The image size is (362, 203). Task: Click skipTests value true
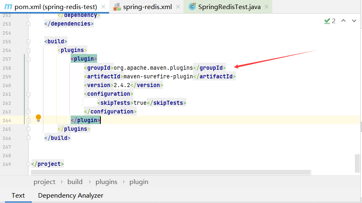(x=140, y=103)
